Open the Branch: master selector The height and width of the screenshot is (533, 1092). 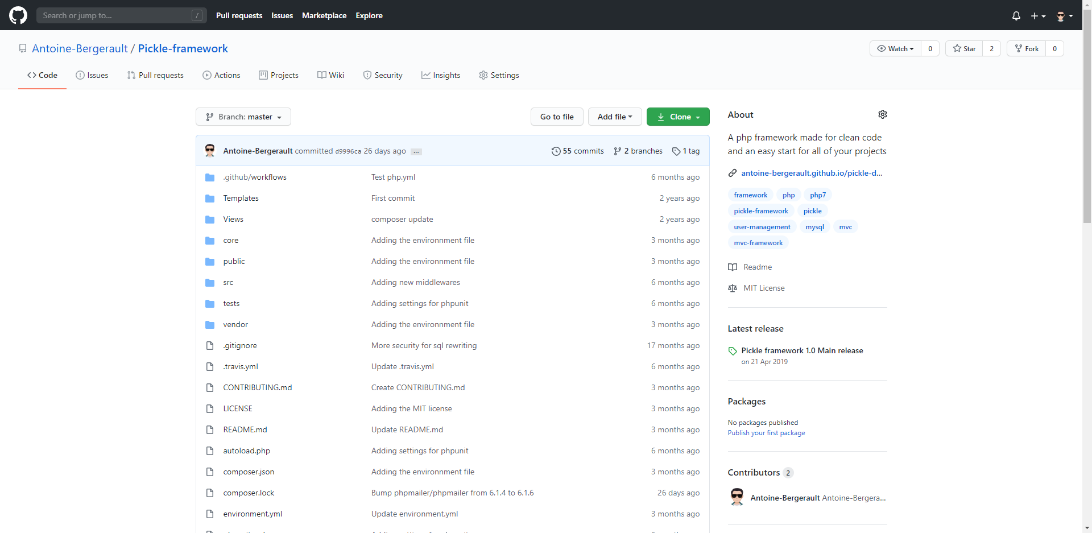(243, 117)
